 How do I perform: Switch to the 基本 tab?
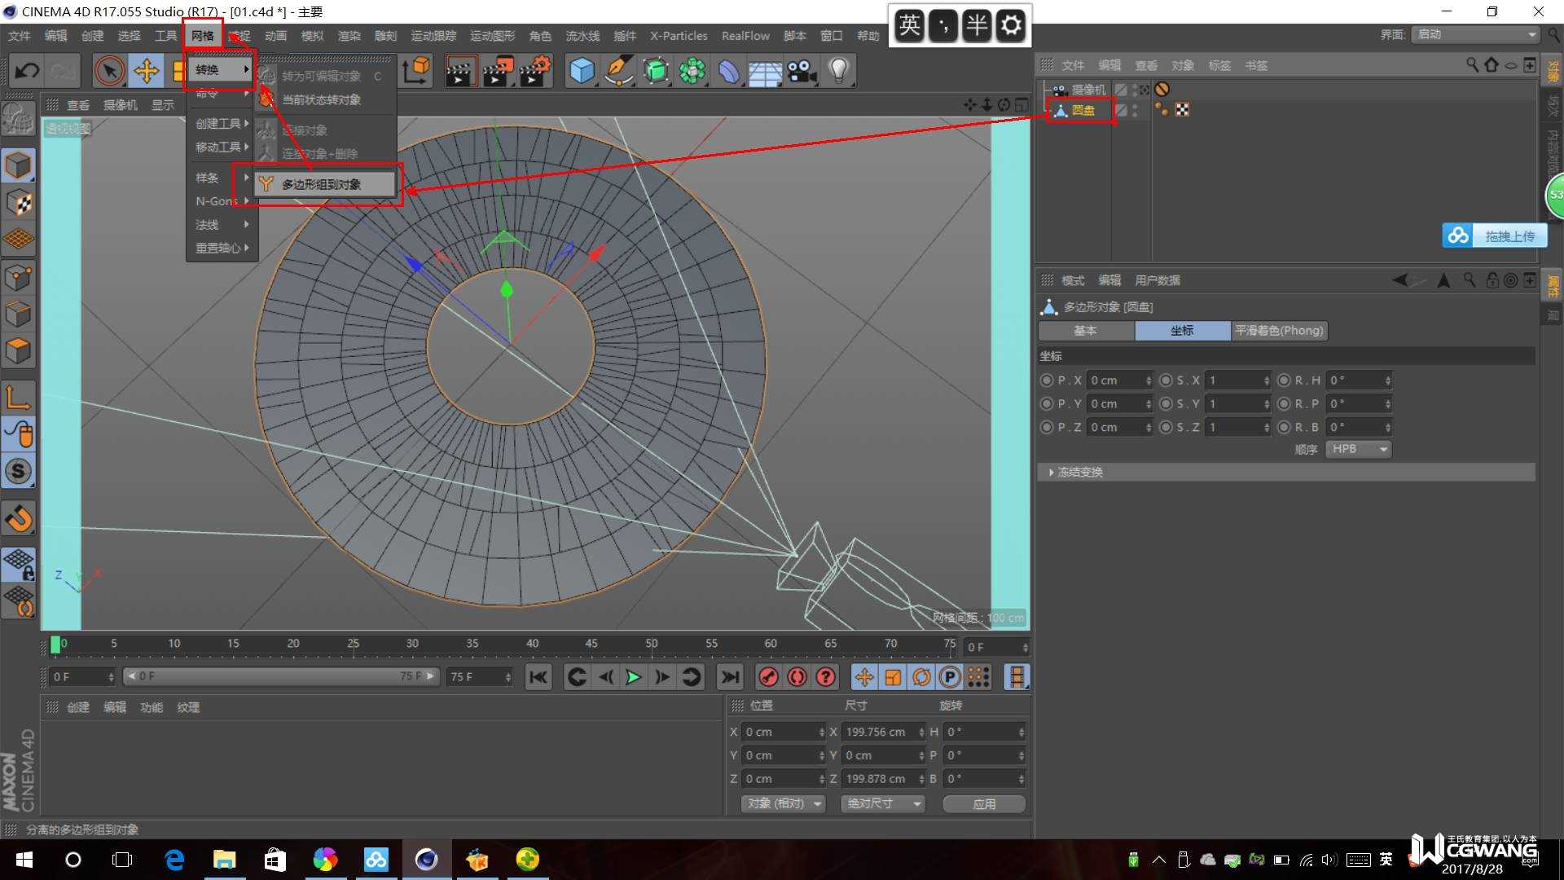[1085, 331]
